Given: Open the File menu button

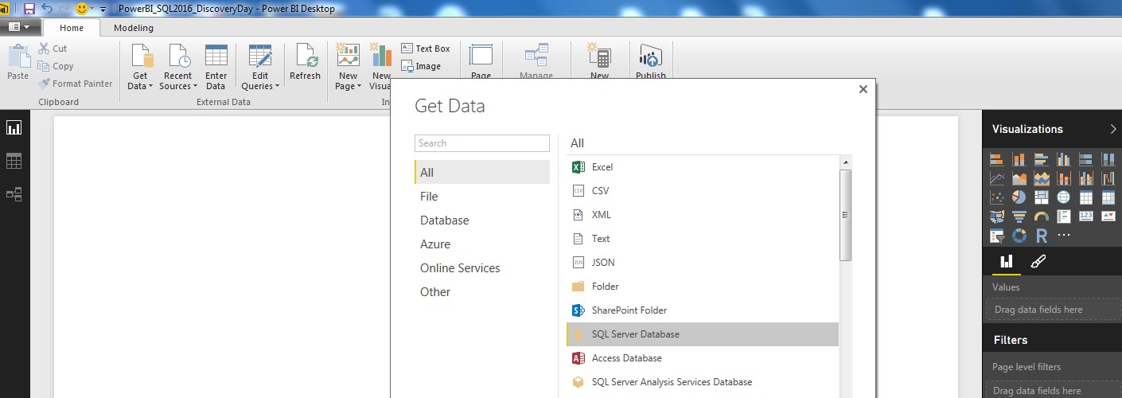Looking at the screenshot, I should point(19,26).
